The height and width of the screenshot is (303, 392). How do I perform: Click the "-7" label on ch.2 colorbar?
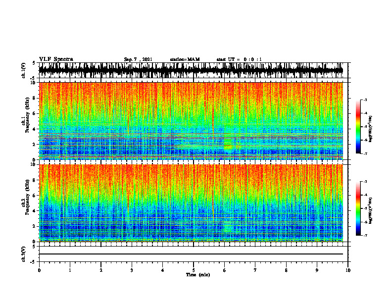point(365,235)
